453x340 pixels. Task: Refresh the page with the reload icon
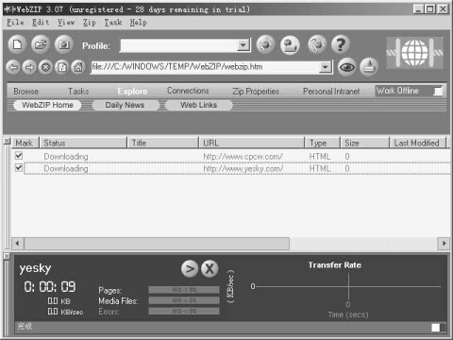pyautogui.click(x=62, y=67)
